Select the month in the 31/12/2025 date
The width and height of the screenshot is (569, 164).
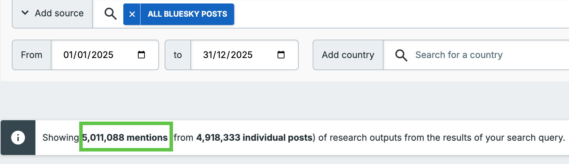[222, 55]
